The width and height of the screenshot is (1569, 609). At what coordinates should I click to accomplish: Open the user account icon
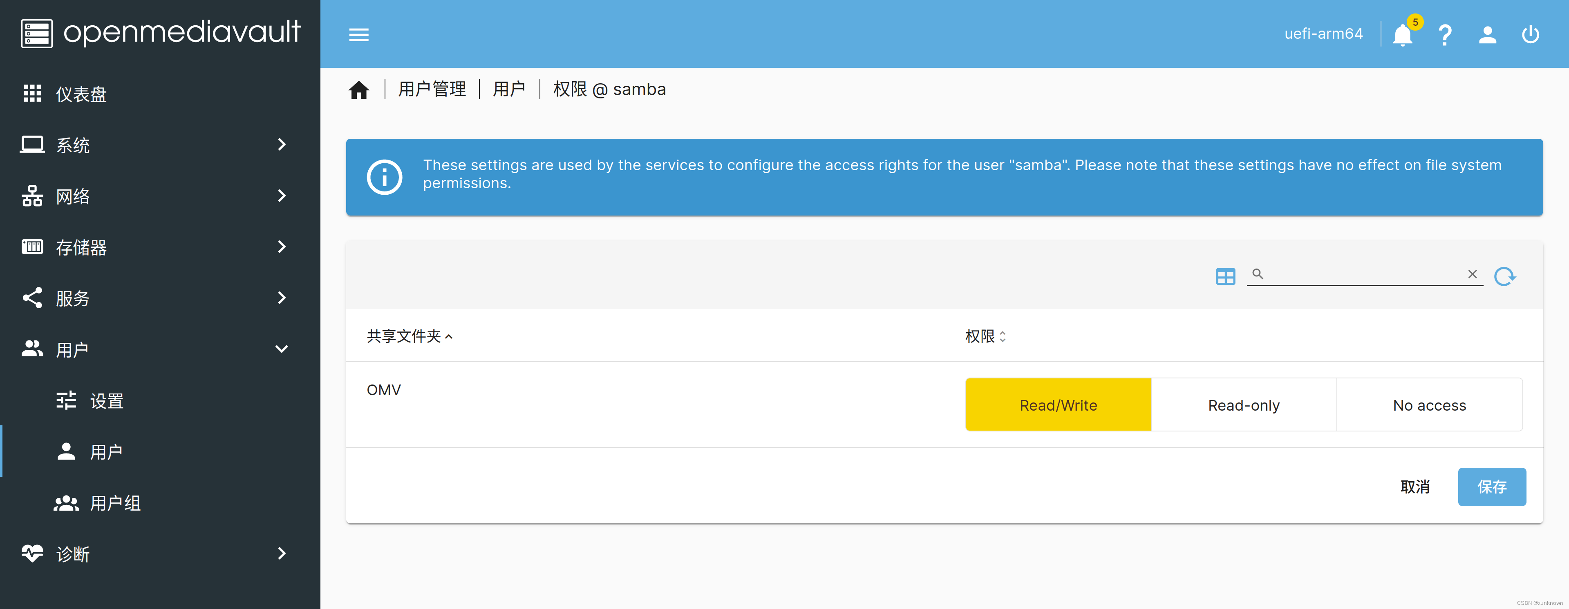pyautogui.click(x=1487, y=35)
